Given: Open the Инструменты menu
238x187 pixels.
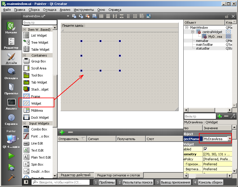Looking at the screenshot, I should [84, 10].
